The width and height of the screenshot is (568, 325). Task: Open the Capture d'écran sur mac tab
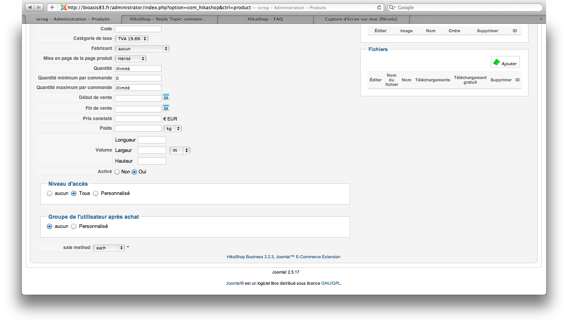(361, 19)
